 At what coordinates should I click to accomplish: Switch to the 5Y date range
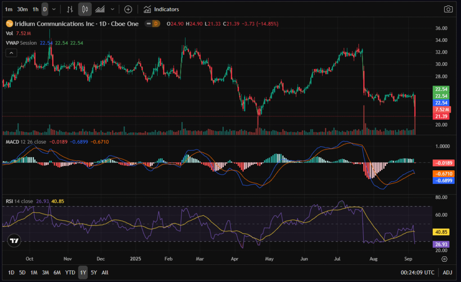(x=94, y=273)
